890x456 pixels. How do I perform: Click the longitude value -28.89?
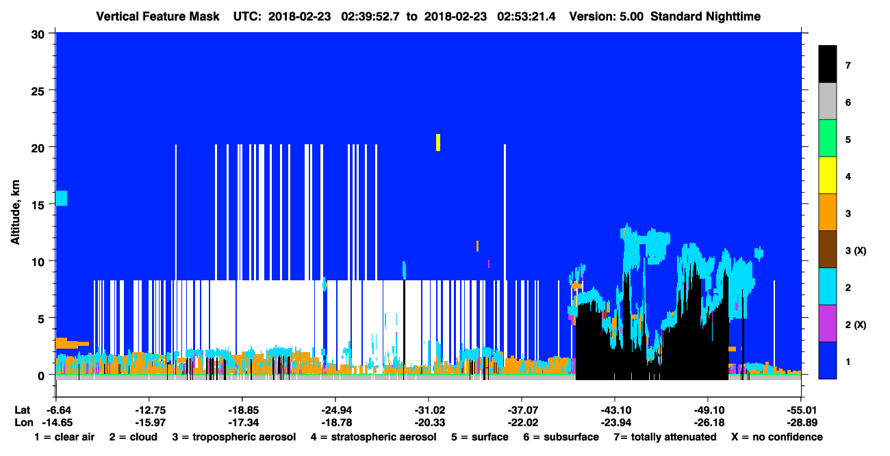[801, 423]
